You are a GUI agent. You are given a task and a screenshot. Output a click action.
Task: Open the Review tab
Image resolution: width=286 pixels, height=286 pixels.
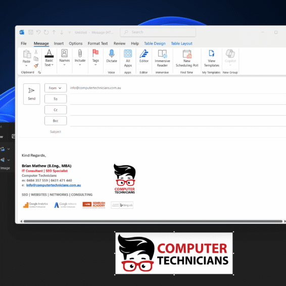(x=119, y=43)
